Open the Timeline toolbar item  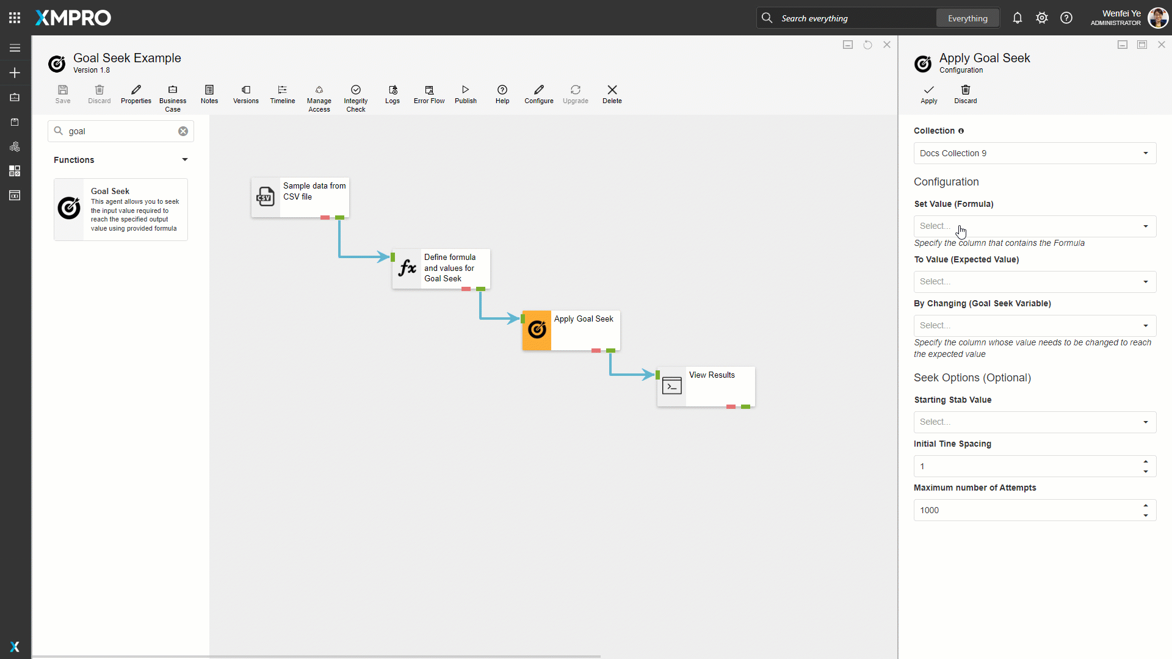282,95
